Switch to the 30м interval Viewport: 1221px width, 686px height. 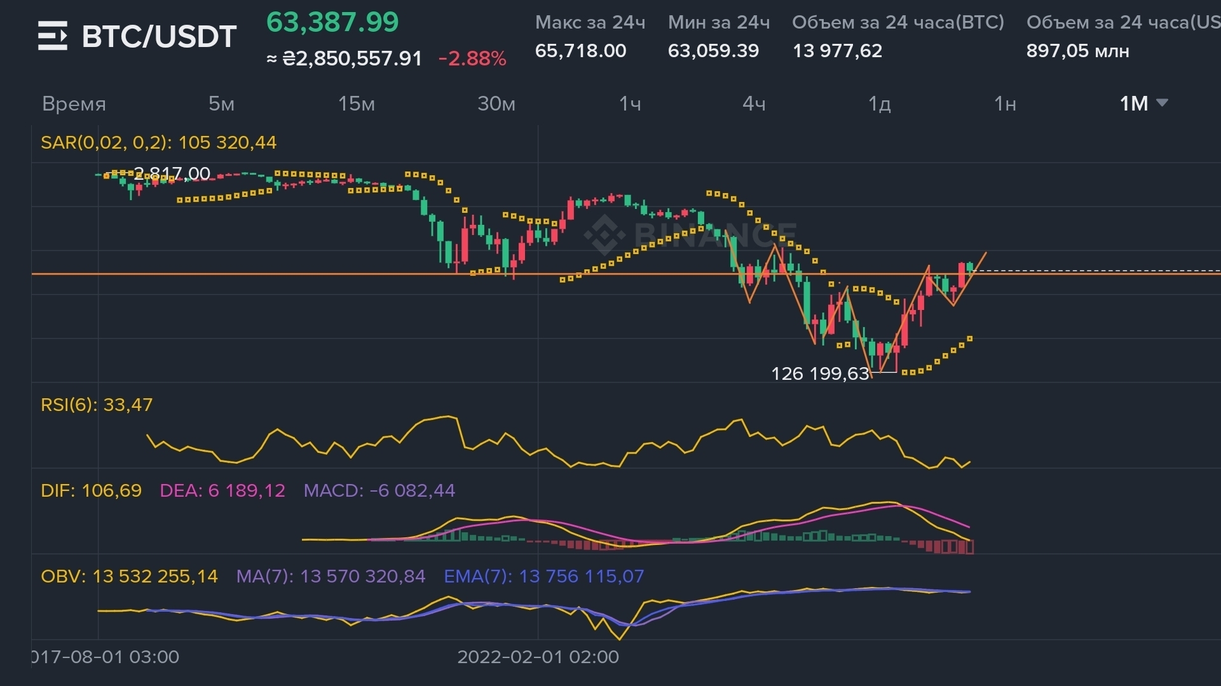coord(496,104)
